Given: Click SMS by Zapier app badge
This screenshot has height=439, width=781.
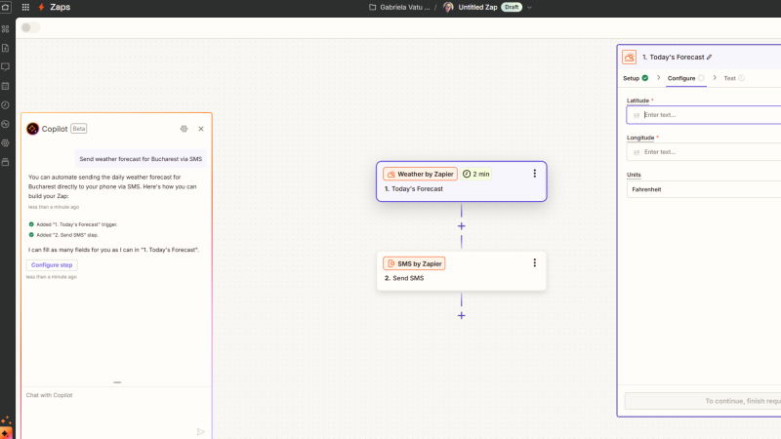Looking at the screenshot, I should 414,263.
